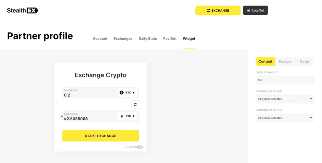Switch to the Design tab
This screenshot has width=322, height=163.
pyautogui.click(x=285, y=61)
